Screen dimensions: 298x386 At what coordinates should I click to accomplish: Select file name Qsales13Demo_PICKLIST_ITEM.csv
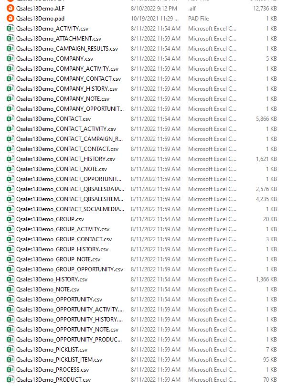59,360
